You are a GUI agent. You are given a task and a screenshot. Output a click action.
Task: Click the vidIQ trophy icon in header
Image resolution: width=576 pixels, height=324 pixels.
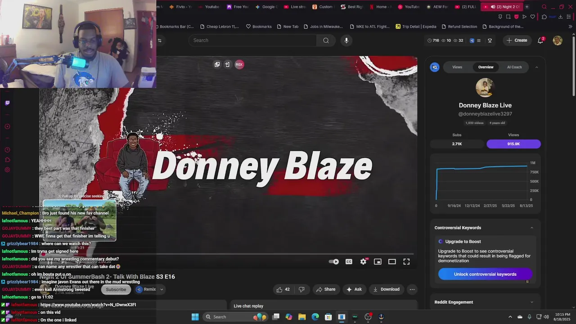coord(490,40)
